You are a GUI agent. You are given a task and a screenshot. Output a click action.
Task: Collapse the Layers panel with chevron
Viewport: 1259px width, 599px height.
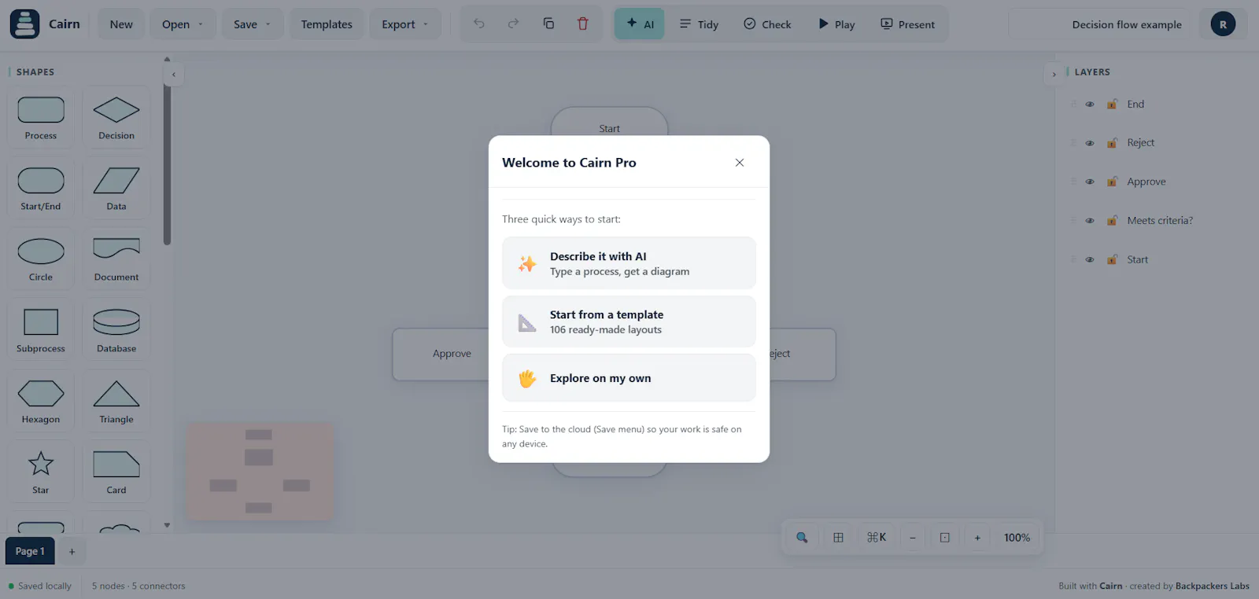point(1054,75)
